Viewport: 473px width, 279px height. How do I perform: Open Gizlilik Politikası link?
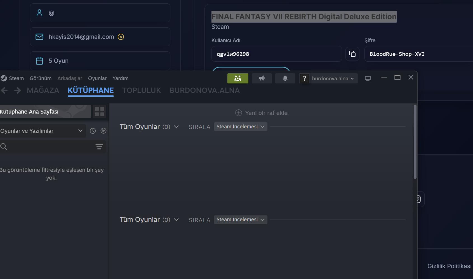coord(450,266)
